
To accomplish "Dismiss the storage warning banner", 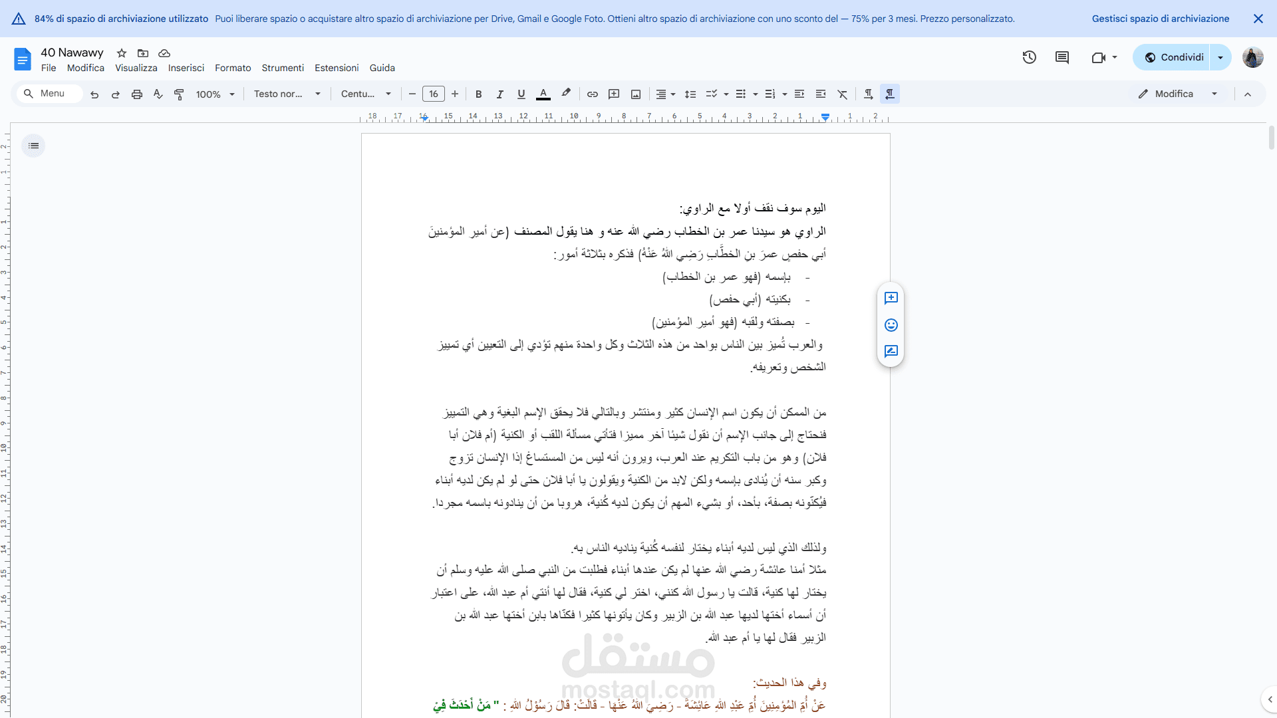I will (1258, 19).
